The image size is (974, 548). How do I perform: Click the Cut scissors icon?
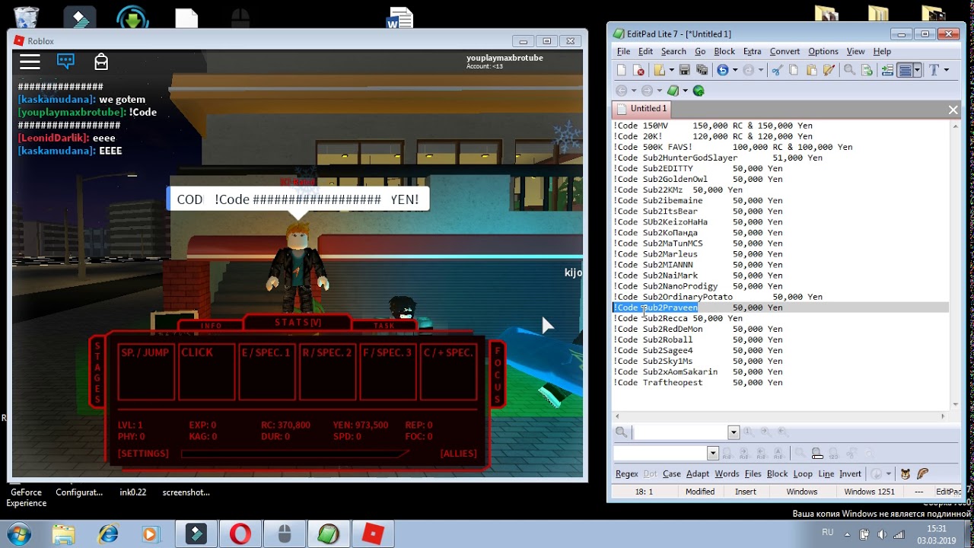click(x=776, y=70)
